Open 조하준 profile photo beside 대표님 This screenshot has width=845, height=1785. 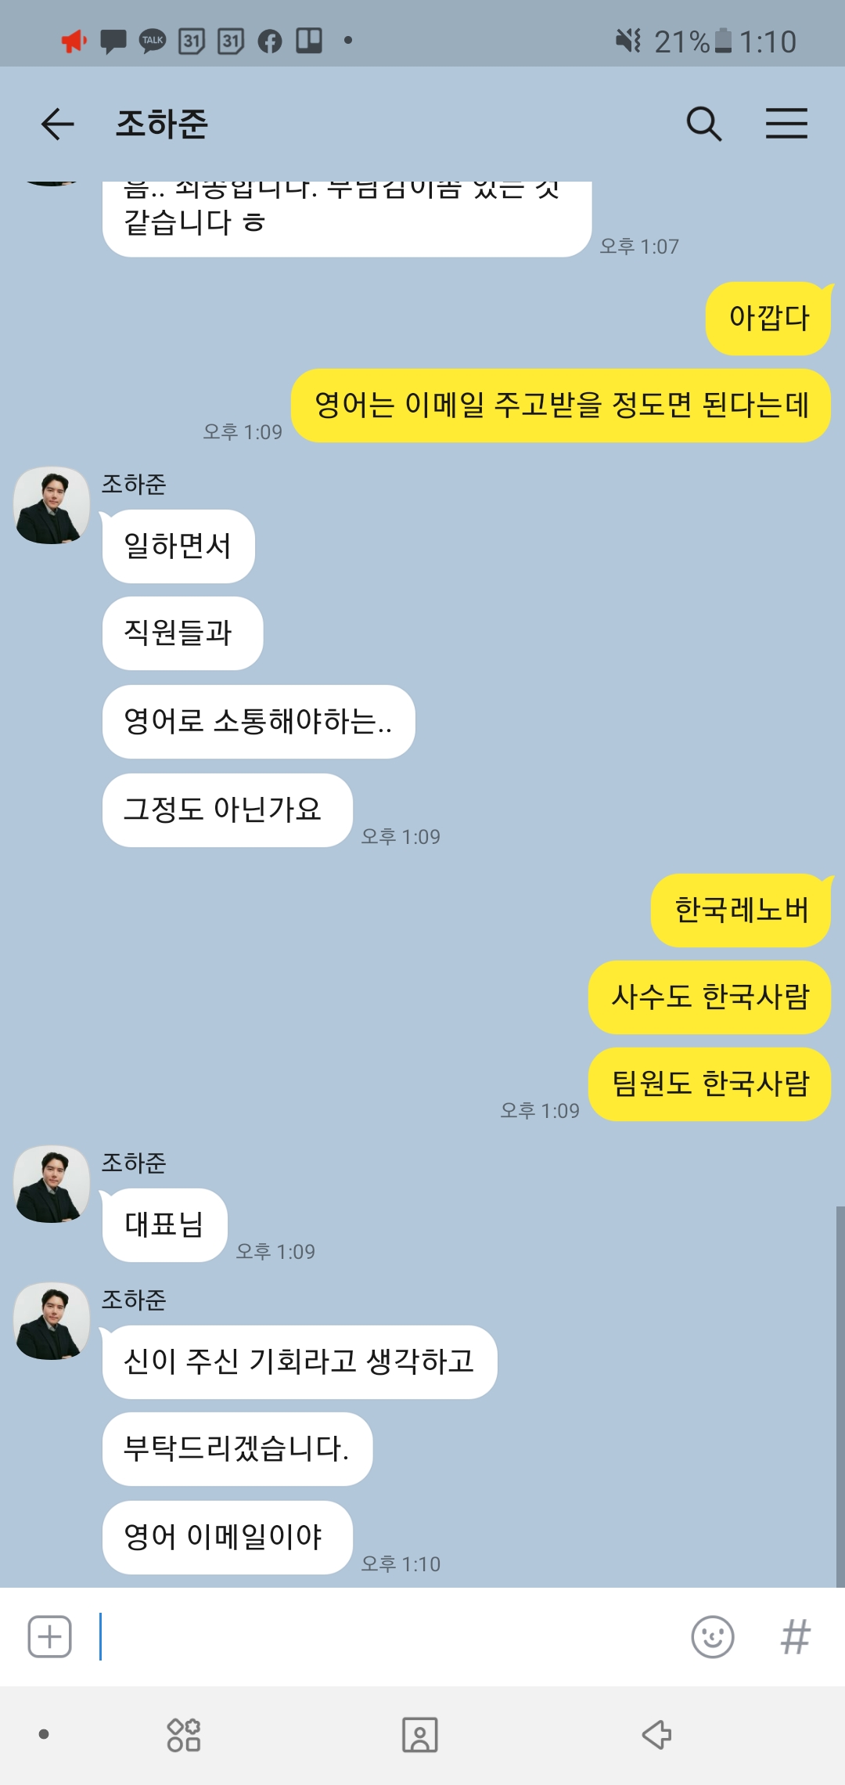point(52,1185)
